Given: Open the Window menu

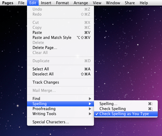Looking at the screenshot, I should pos(113,3).
